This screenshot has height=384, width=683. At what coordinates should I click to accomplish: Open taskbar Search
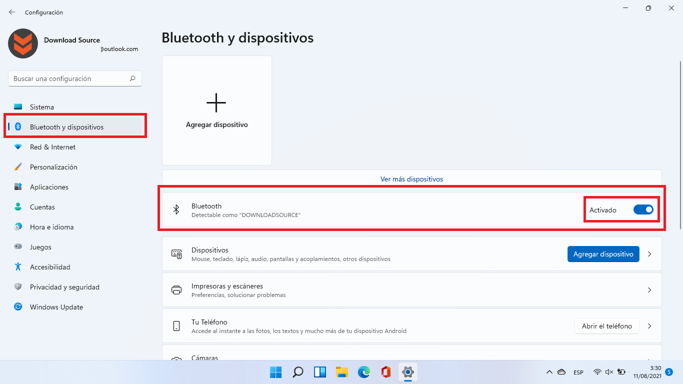tap(298, 372)
